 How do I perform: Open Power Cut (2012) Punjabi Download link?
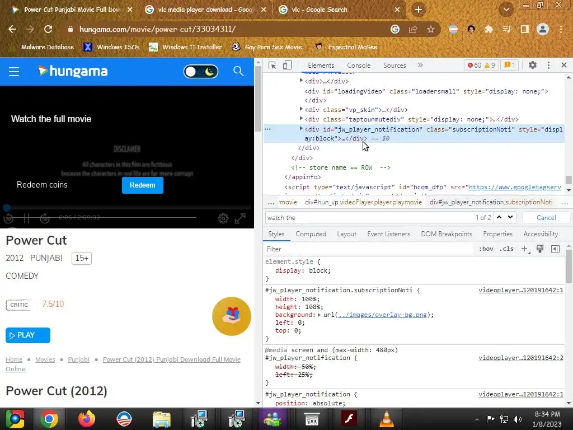(171, 359)
